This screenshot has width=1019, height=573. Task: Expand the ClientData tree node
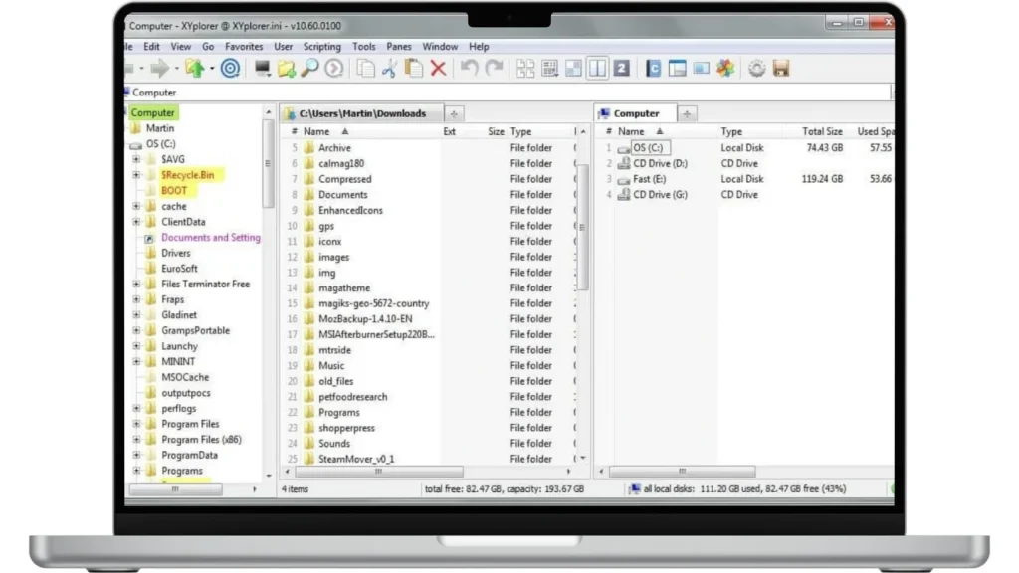coord(136,222)
